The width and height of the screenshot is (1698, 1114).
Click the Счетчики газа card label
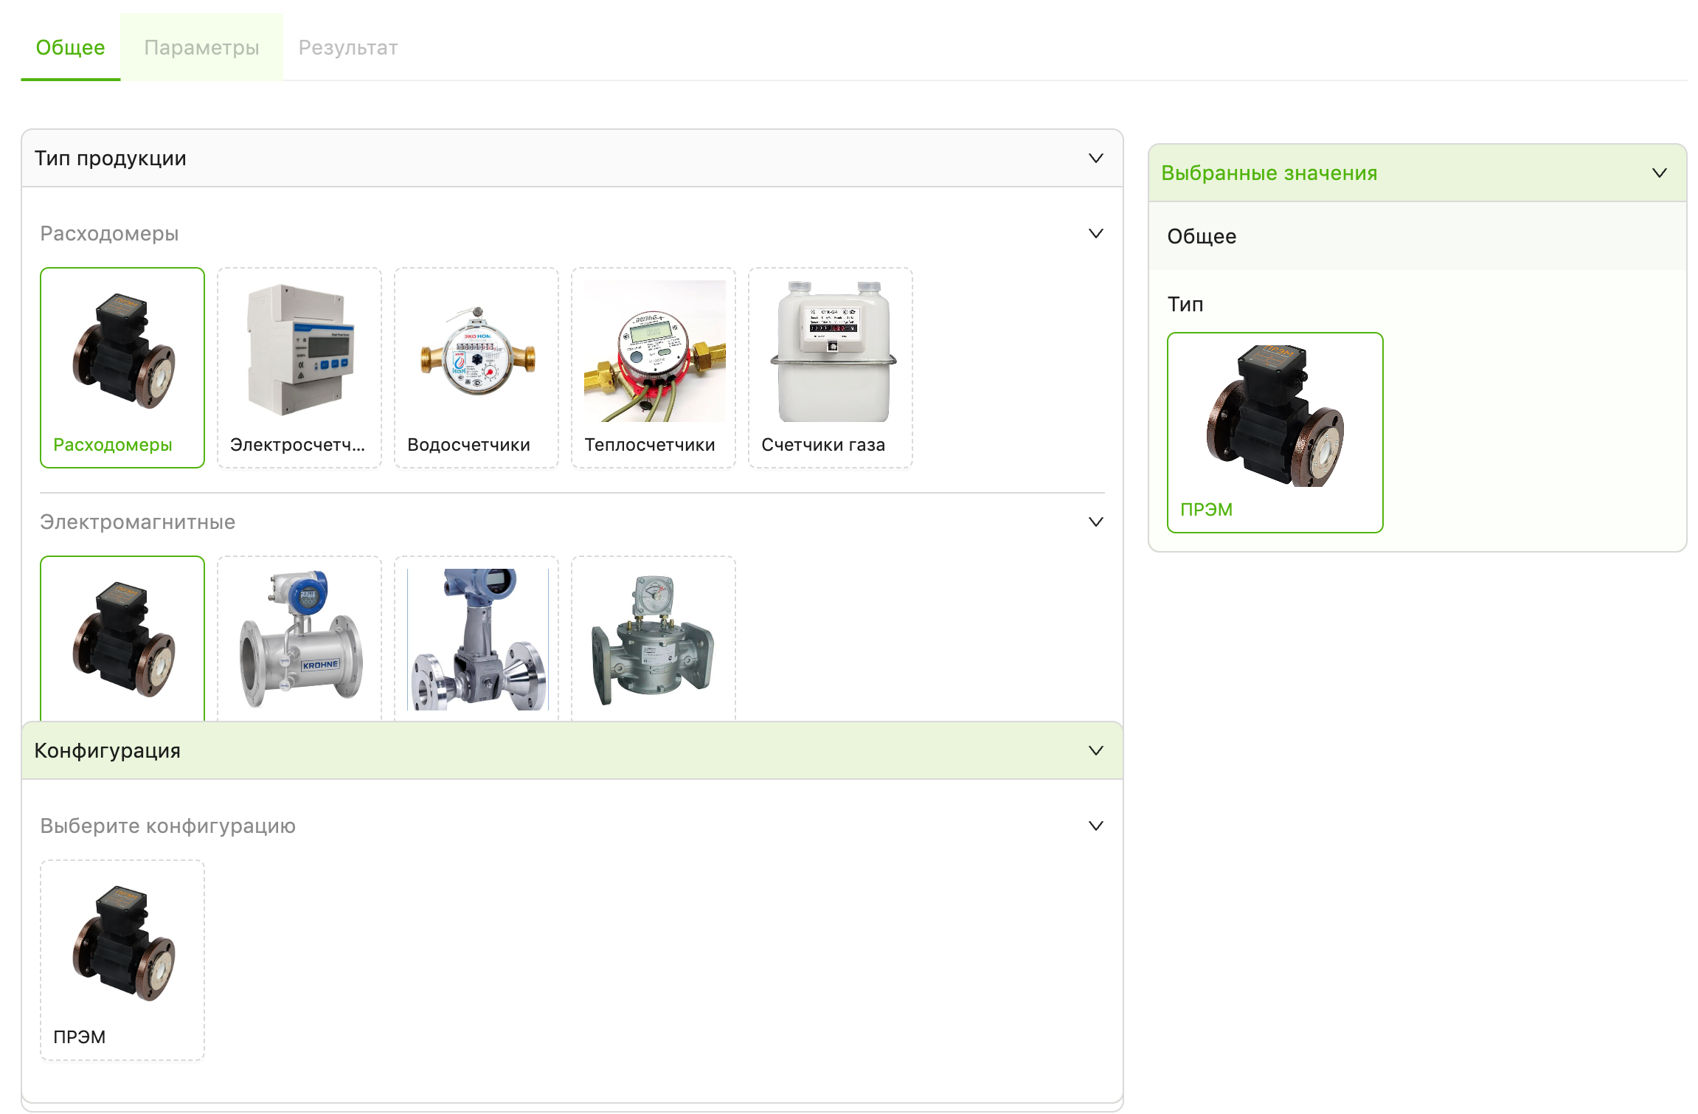click(x=823, y=445)
